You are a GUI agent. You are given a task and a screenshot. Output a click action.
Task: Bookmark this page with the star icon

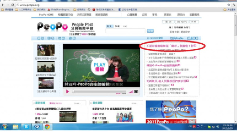coord(228,5)
